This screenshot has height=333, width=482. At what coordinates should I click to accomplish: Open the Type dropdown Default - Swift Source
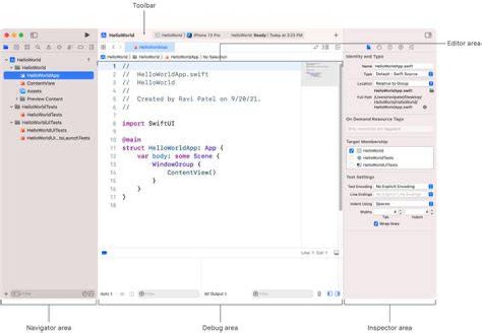404,74
